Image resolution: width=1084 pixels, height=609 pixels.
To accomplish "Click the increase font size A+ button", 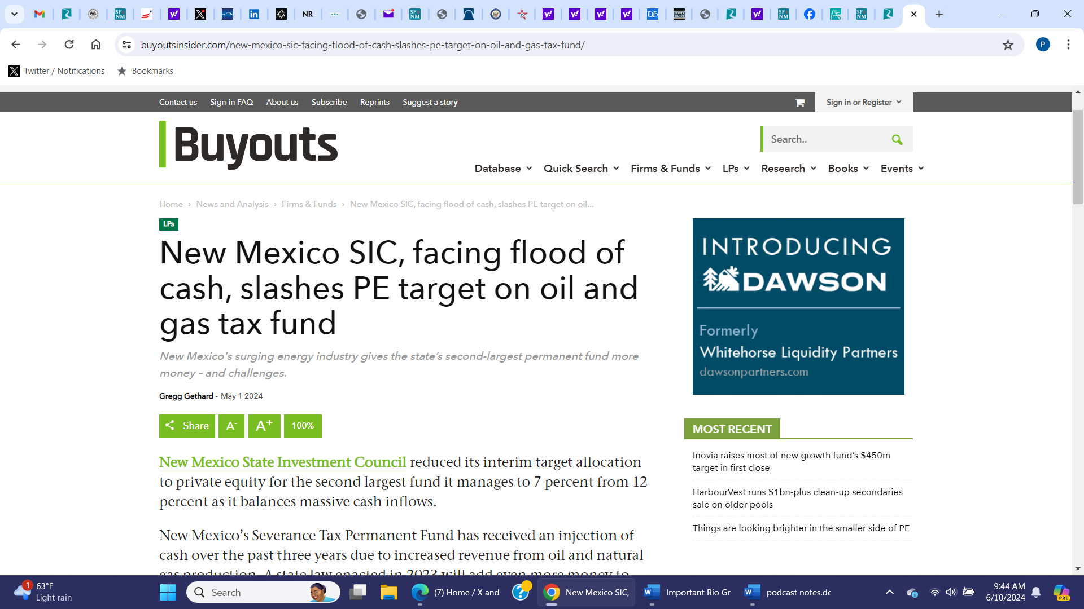I will point(264,426).
